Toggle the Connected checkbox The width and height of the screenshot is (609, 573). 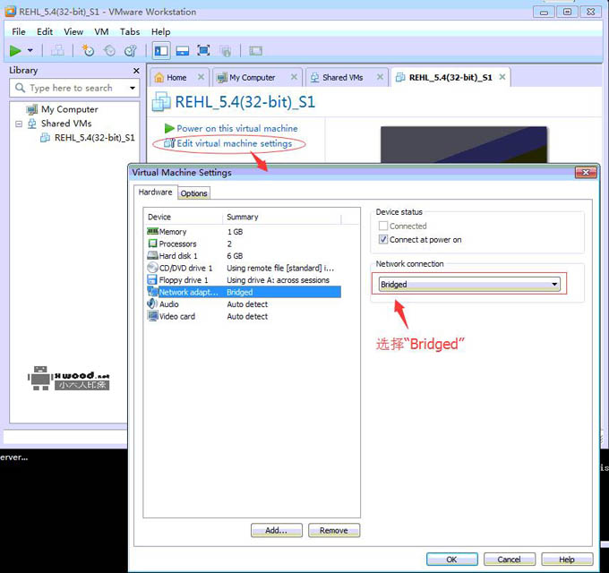[x=383, y=226]
